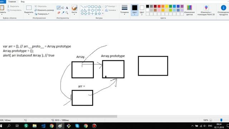229x129 pixels.
Task: Click the 'arr =' label on canvas
Action: tap(82, 86)
